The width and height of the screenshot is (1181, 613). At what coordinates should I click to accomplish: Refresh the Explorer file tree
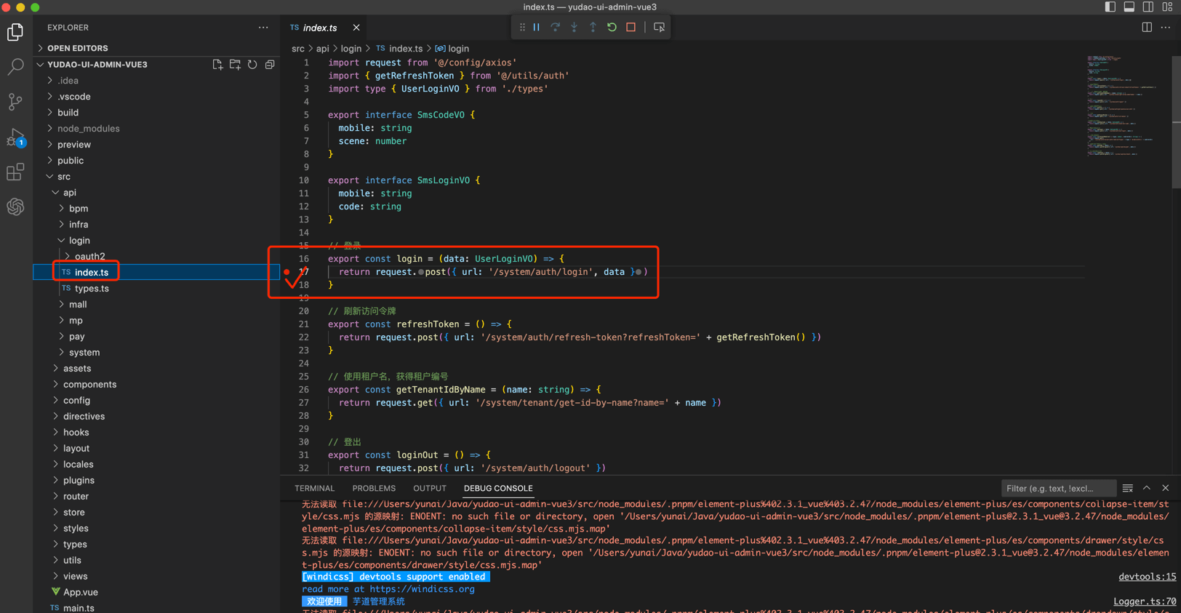point(252,65)
